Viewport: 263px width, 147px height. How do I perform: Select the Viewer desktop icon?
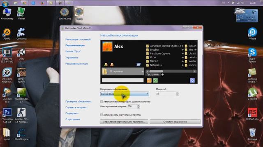pyautogui.click(x=21, y=14)
